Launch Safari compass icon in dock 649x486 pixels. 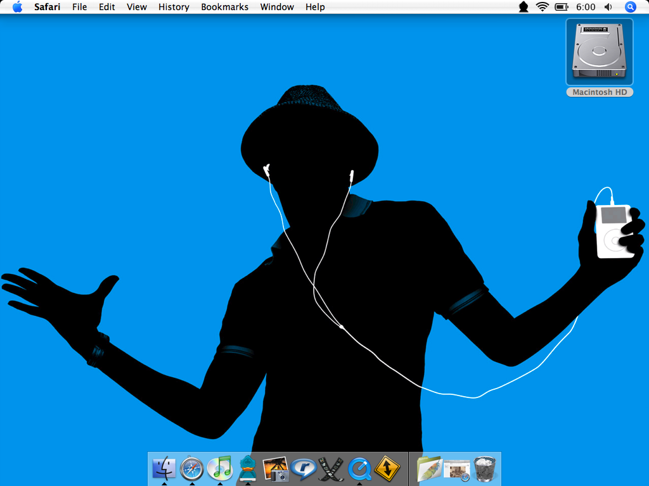[x=192, y=469]
